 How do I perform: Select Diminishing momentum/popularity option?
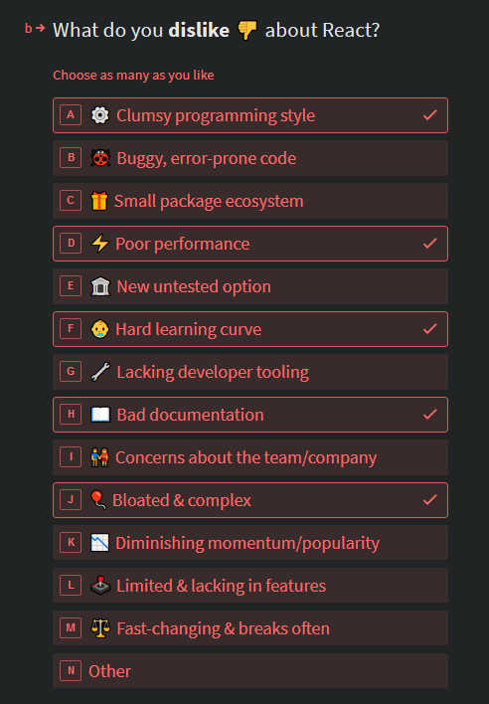tap(250, 543)
